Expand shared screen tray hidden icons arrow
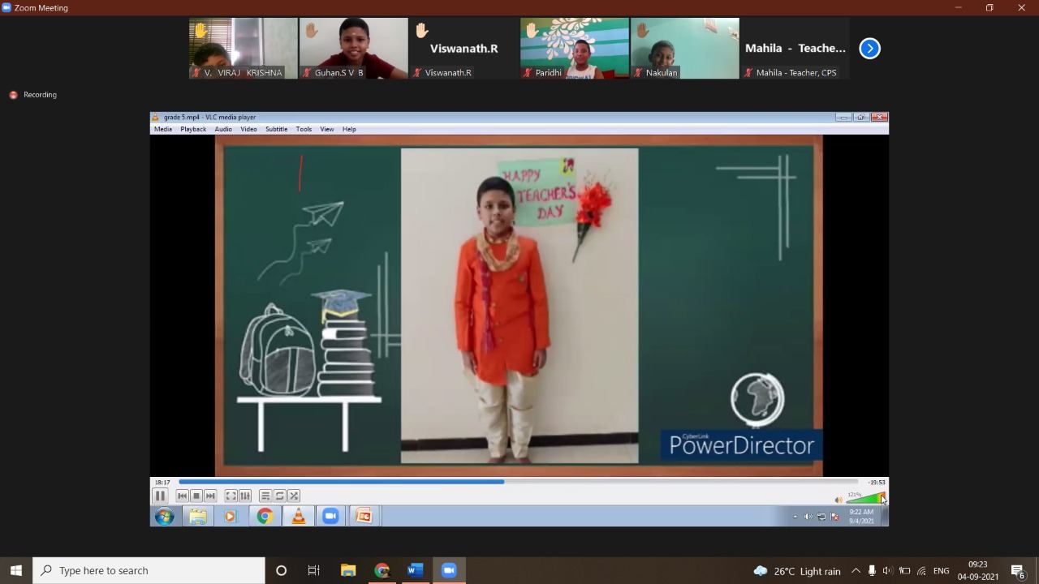 click(795, 517)
